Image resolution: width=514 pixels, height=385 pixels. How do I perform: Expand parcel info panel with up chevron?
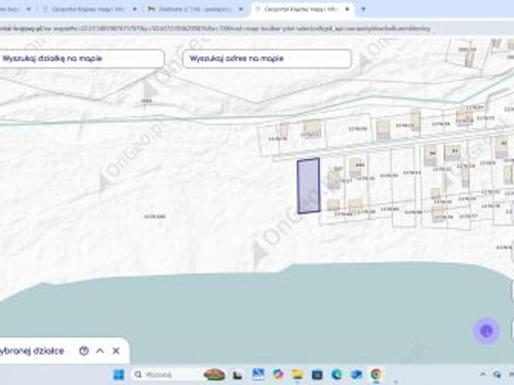point(100,351)
